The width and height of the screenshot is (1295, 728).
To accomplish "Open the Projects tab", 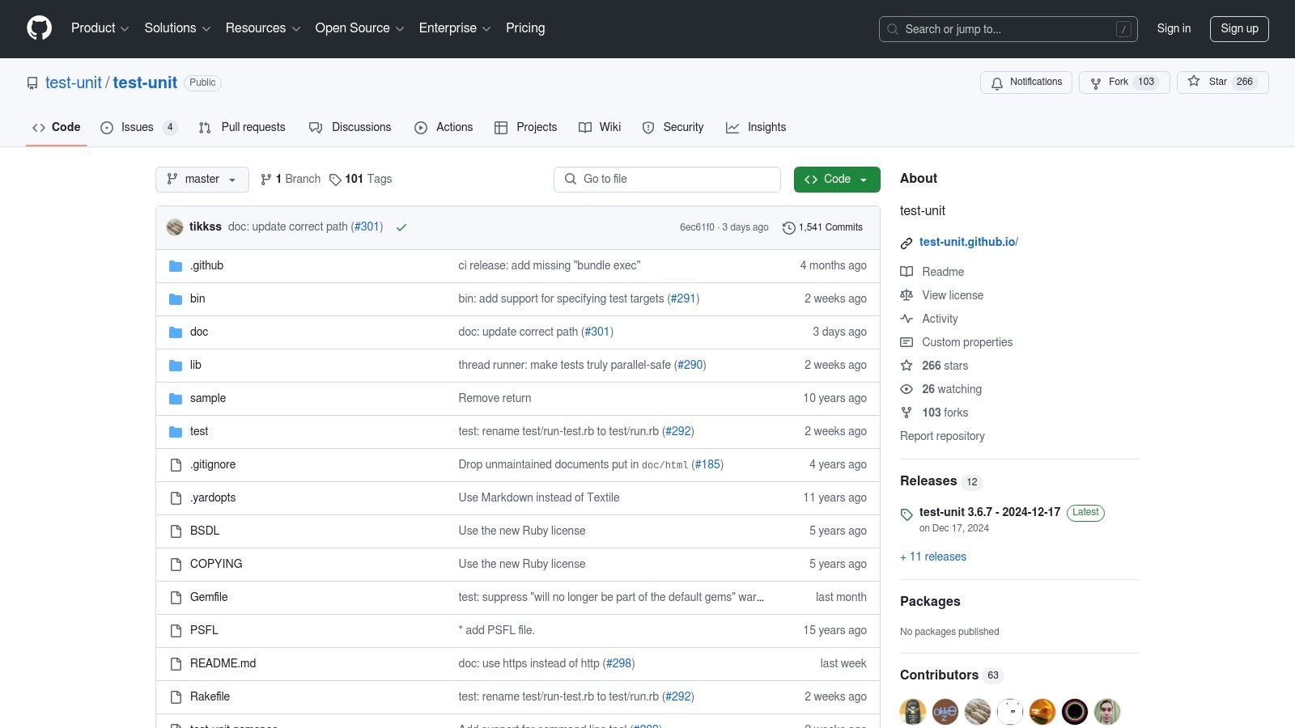I will [x=526, y=128].
